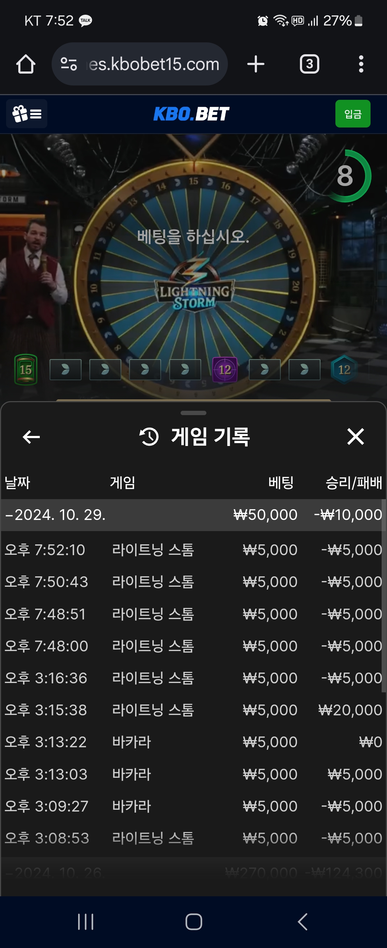
Task: Open the site settings icon in address bar
Action: click(x=69, y=64)
